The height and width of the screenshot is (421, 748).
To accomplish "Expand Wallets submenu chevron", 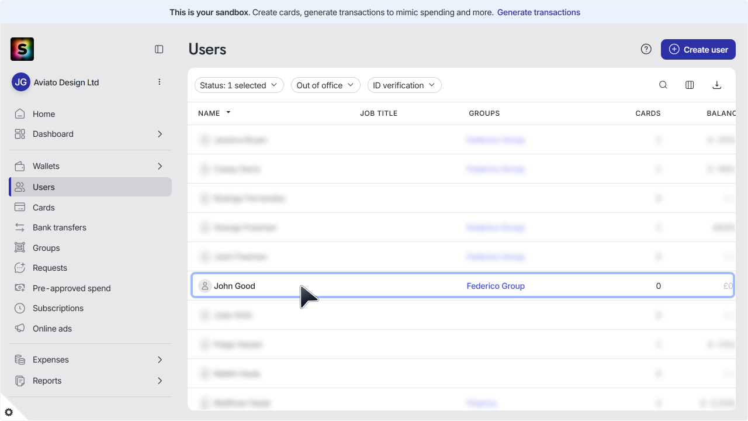I will tap(160, 166).
